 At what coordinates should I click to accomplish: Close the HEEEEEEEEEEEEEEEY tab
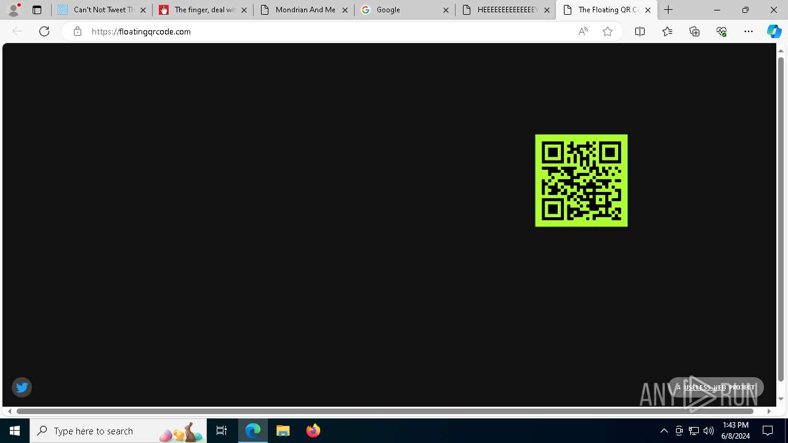click(x=547, y=10)
